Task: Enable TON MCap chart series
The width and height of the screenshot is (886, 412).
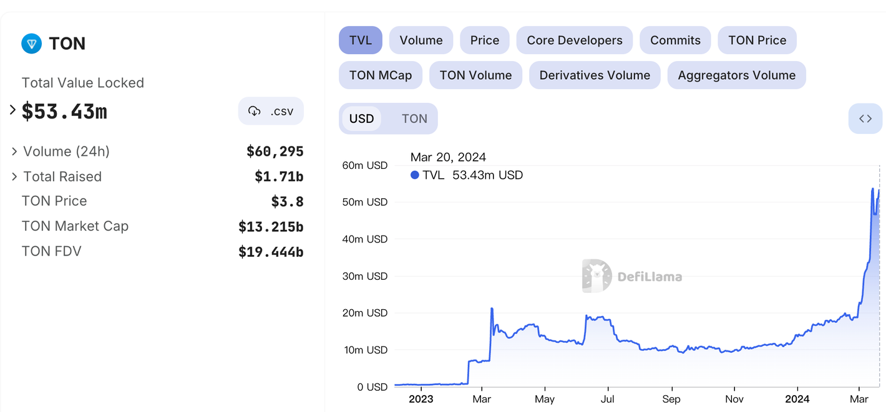Action: (x=380, y=75)
